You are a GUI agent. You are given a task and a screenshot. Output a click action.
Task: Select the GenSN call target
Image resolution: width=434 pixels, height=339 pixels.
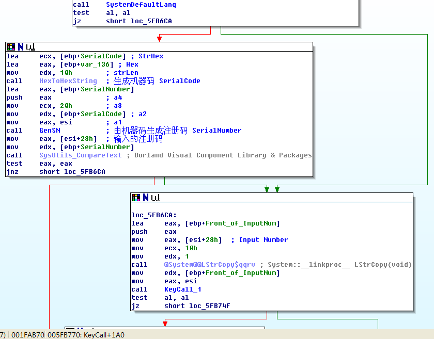(50, 131)
